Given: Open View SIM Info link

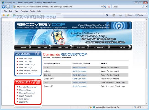Looking at the screenshot, I should click(25, 73).
